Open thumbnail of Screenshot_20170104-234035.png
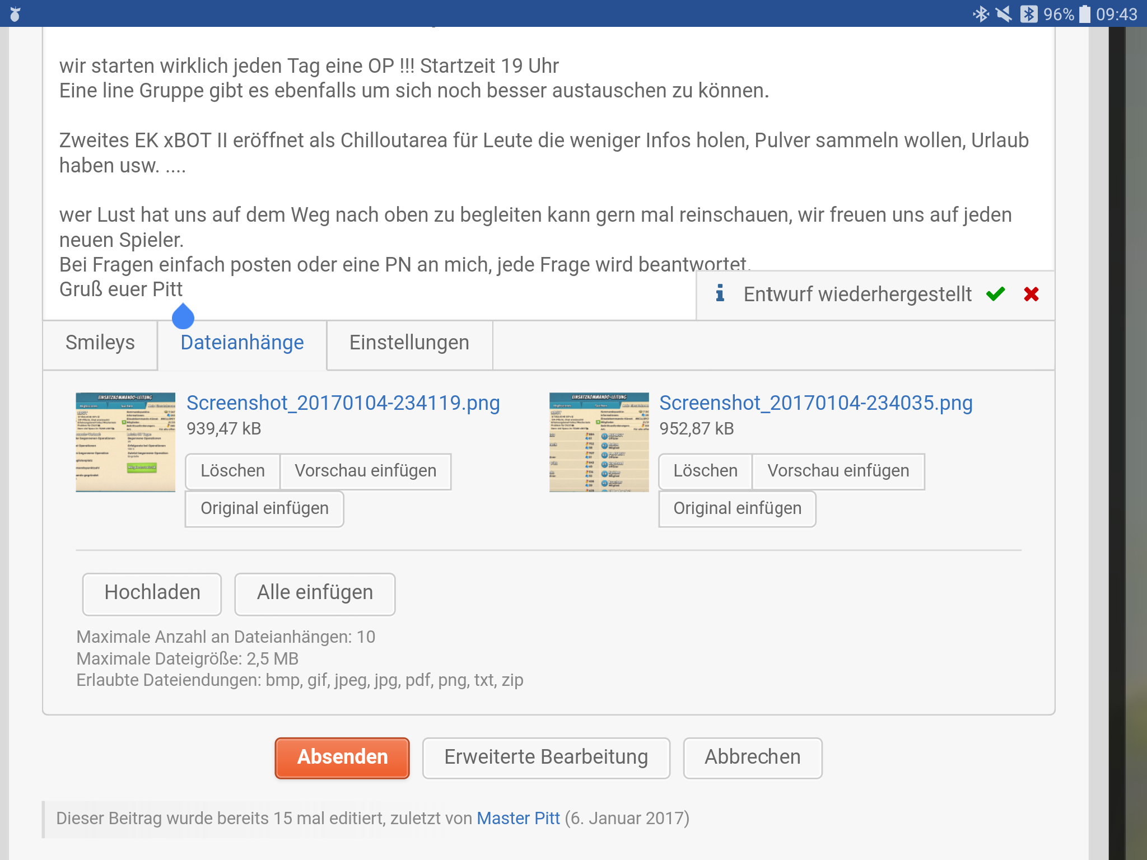 tap(599, 442)
